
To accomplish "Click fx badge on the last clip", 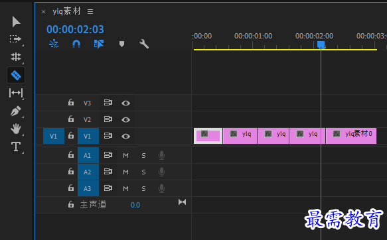I will [x=337, y=134].
